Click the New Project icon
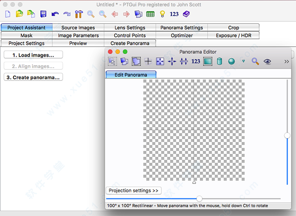 (x=7, y=14)
